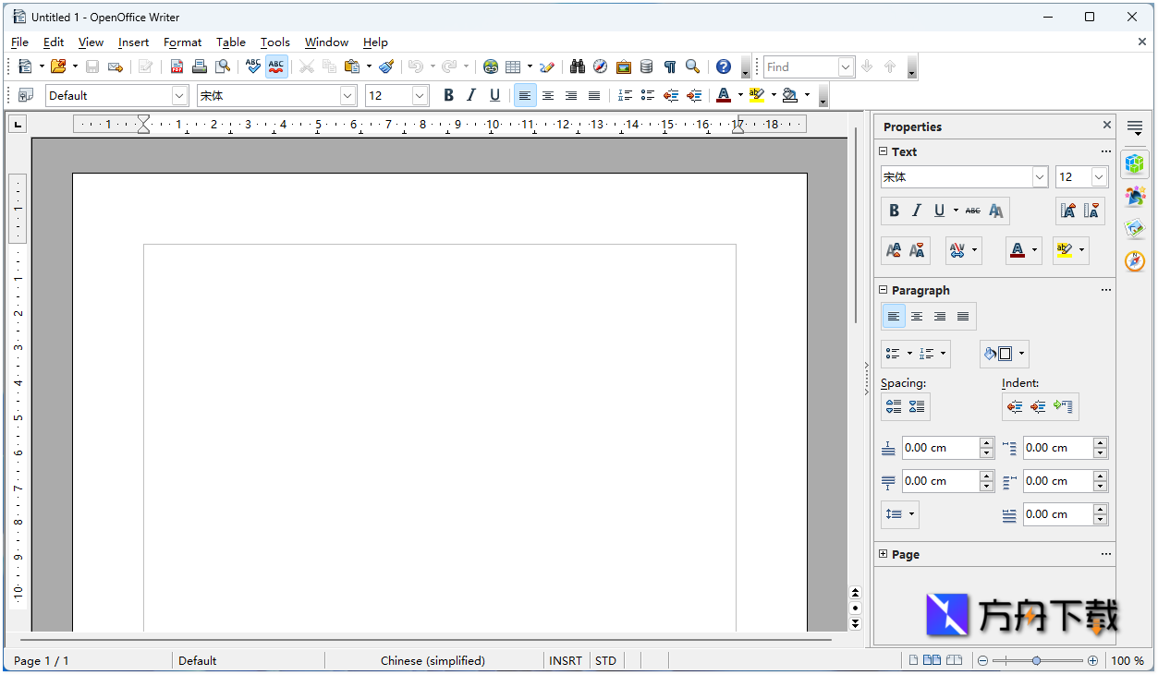Open the Insert menu
Image resolution: width=1158 pixels, height=675 pixels.
(133, 42)
